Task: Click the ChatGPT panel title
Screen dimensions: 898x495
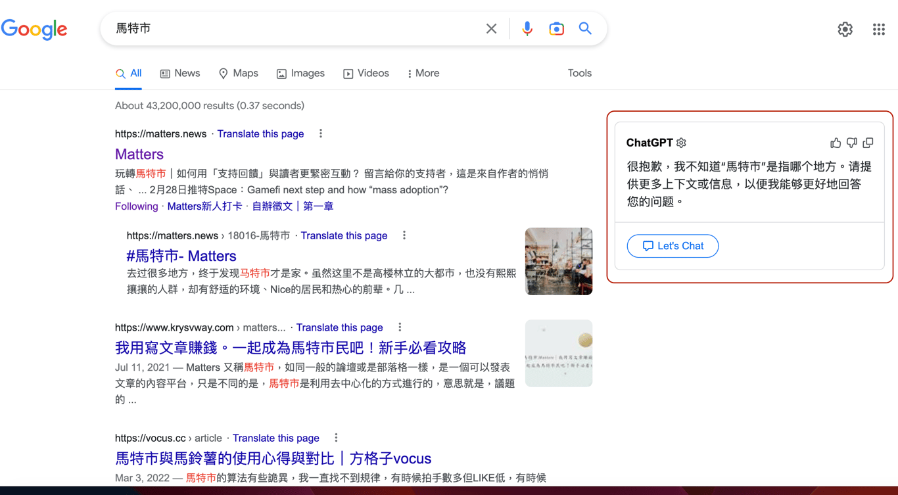Action: pyautogui.click(x=650, y=143)
